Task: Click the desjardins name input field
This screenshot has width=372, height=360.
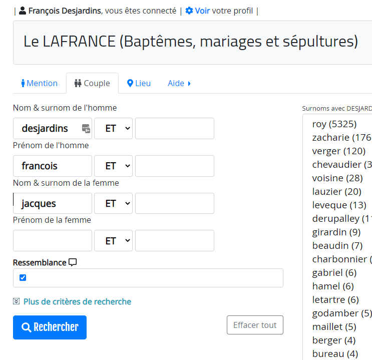Action: pos(53,128)
